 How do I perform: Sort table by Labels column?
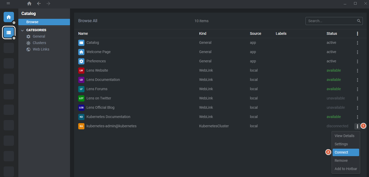281,33
